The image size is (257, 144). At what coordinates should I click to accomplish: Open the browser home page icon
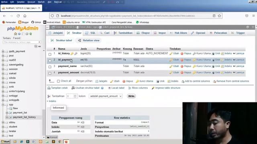click(25, 16)
